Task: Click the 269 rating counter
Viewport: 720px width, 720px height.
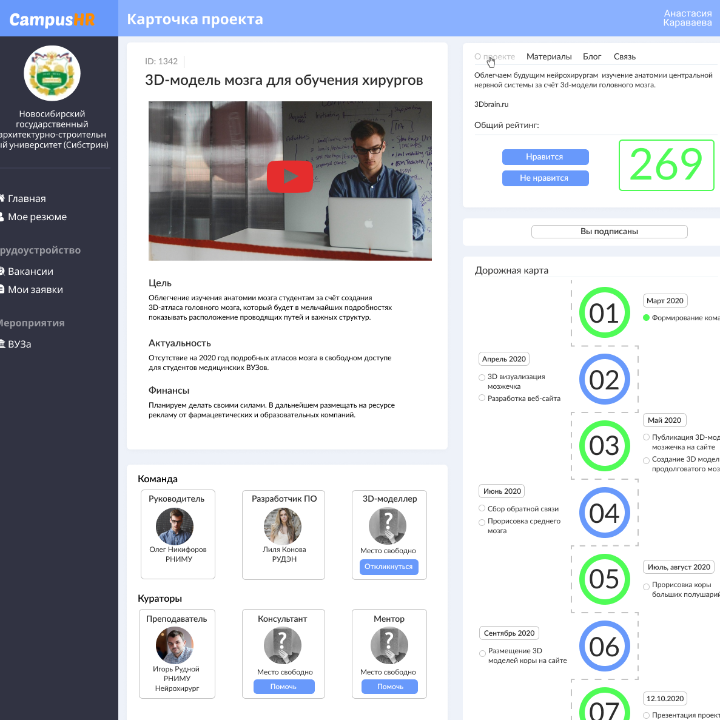Action: [x=666, y=165]
